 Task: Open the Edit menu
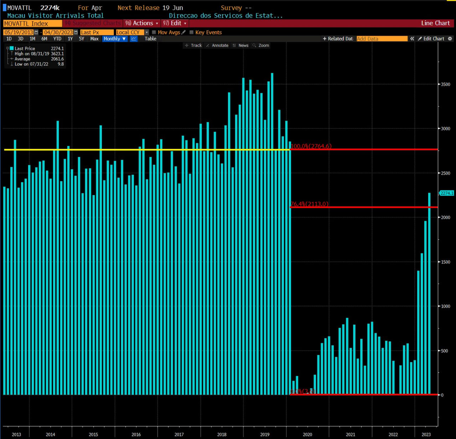[x=174, y=23]
